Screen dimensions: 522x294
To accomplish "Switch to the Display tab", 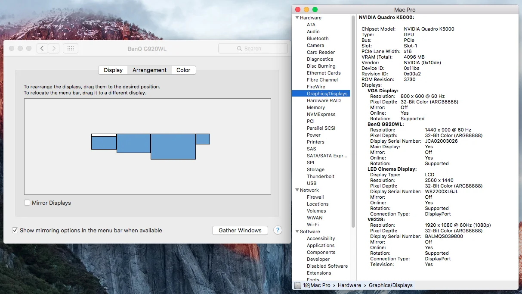I will pyautogui.click(x=113, y=70).
